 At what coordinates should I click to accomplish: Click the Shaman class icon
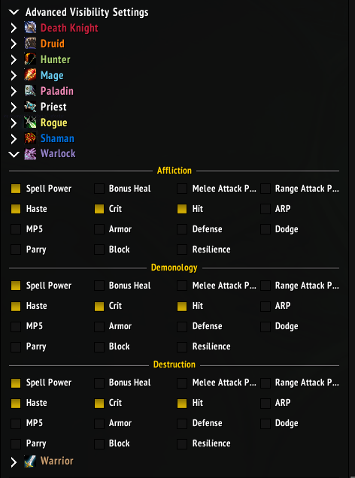point(30,138)
